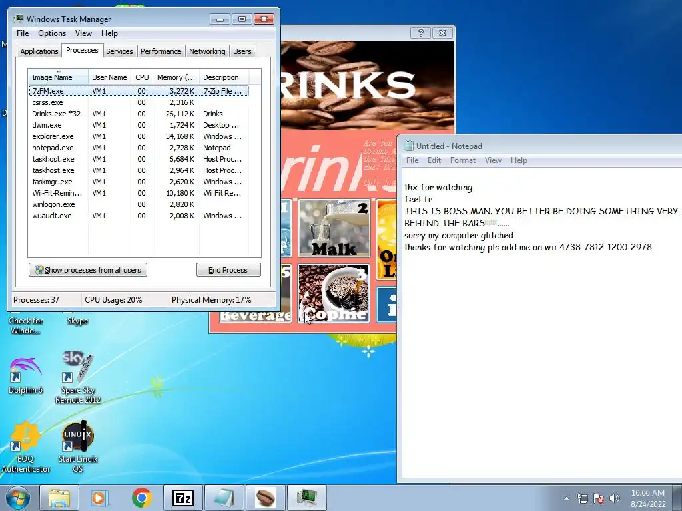Viewport: 682px width, 511px height.
Task: Click Show processes from all users
Action: coord(88,270)
